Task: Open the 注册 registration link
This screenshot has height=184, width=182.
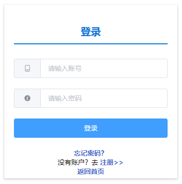Action: coord(107,162)
